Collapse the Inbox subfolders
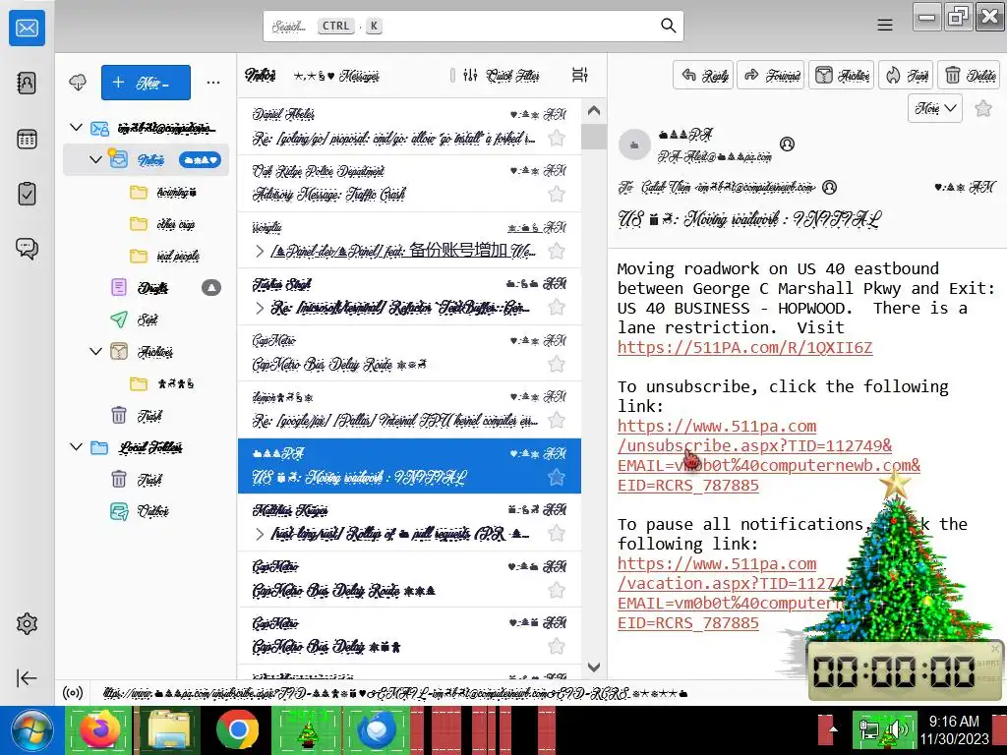 95,159
